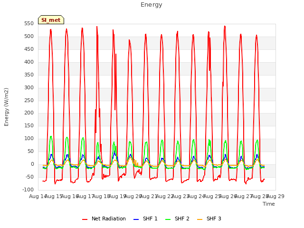
Task: Select the red Net Radiation legend swatch
Action: (x=85, y=219)
